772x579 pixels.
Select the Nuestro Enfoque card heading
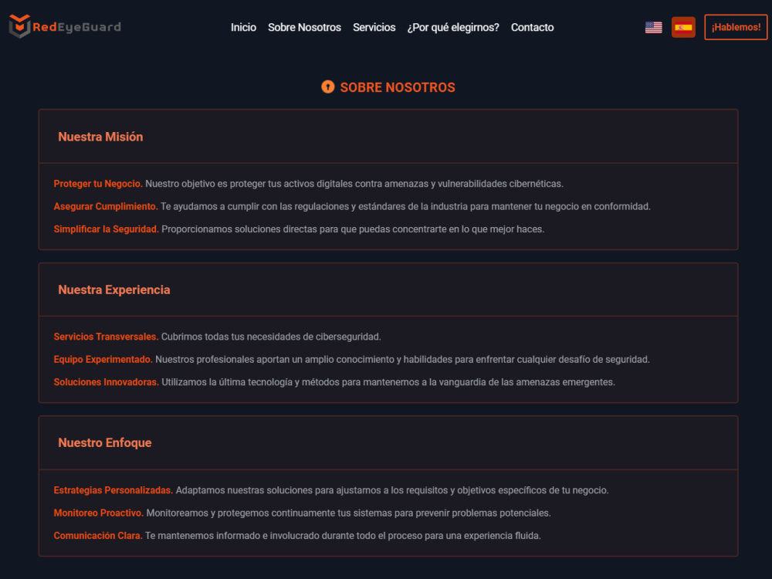point(105,442)
